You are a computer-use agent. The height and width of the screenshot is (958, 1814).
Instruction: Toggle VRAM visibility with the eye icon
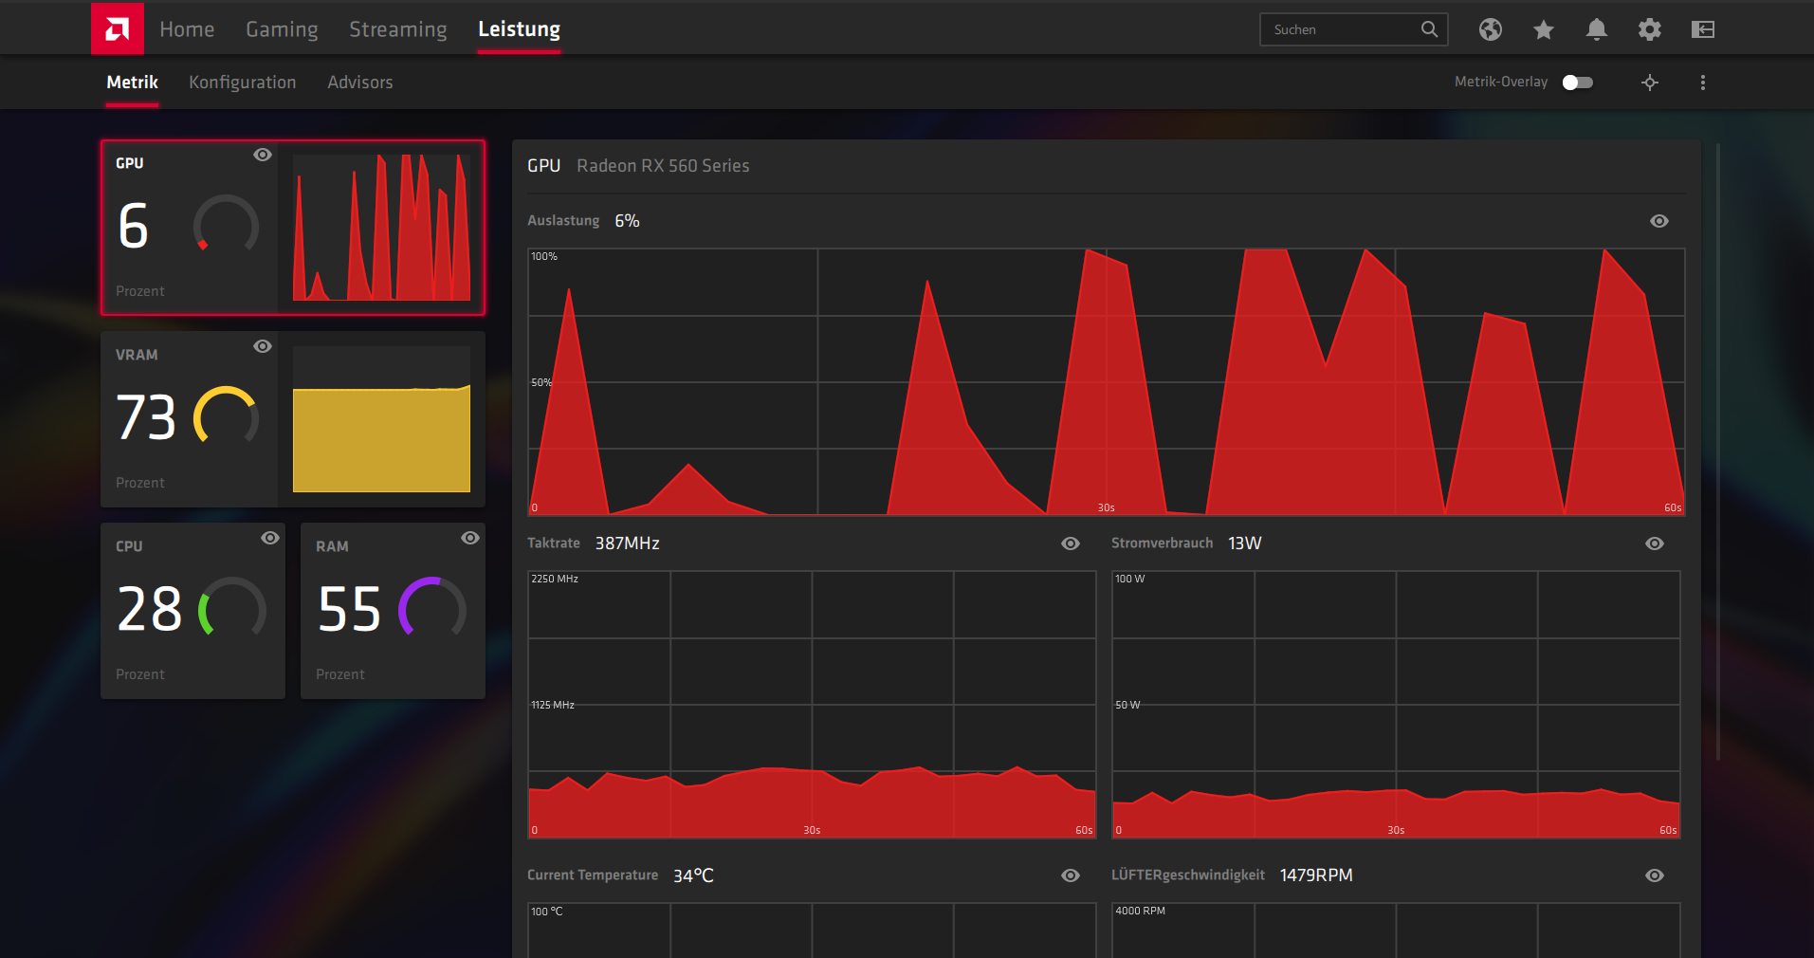click(x=263, y=346)
